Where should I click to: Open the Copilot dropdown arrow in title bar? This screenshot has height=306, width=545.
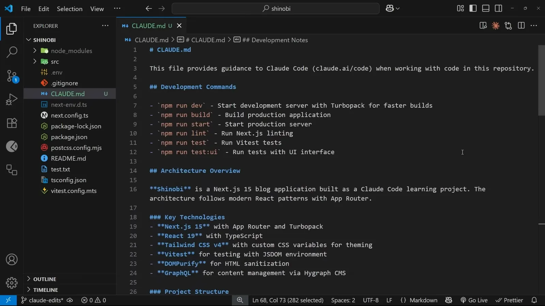tap(398, 8)
